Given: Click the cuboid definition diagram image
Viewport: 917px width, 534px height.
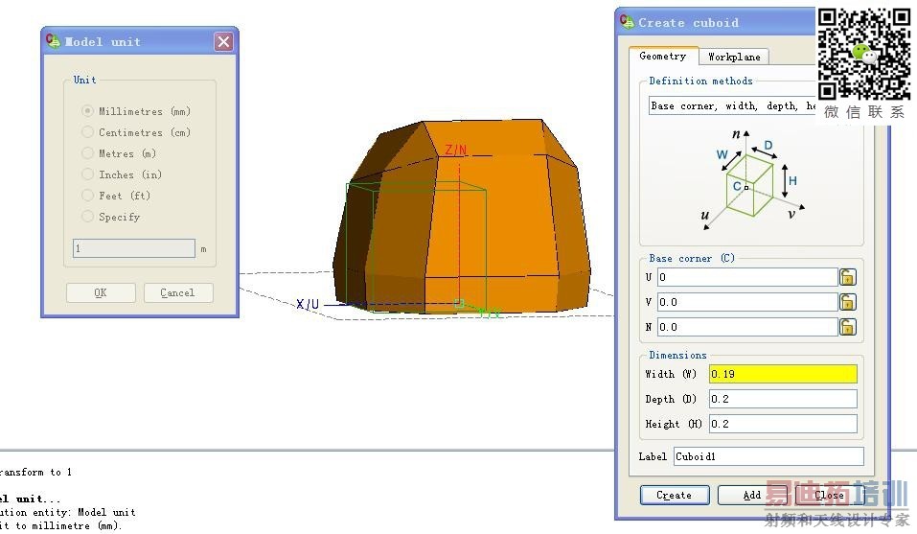Looking at the screenshot, I should point(752,180).
